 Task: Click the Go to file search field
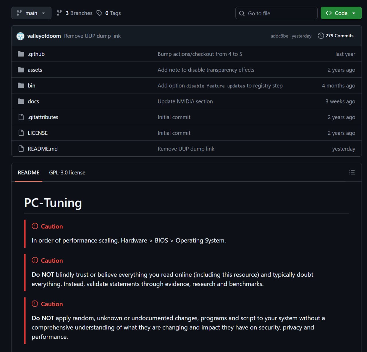276,13
